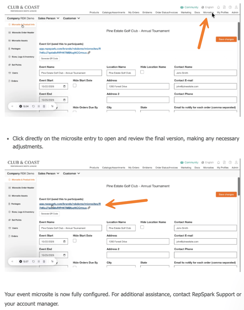Click the restart icon on the 12:37 recording bar

coord(33,262)
